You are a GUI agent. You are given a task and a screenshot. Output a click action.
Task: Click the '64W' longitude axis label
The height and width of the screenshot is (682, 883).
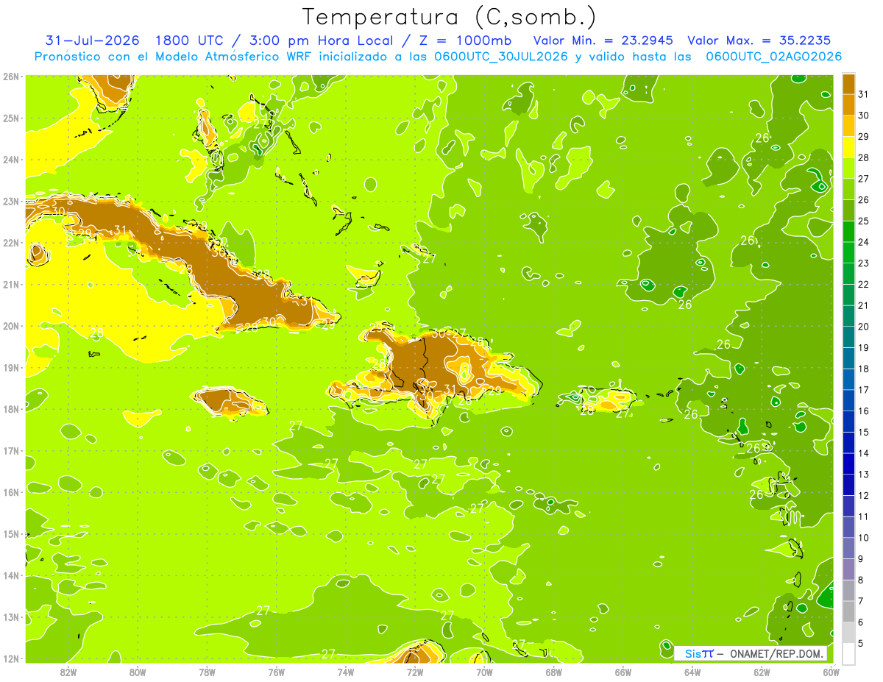click(x=692, y=671)
